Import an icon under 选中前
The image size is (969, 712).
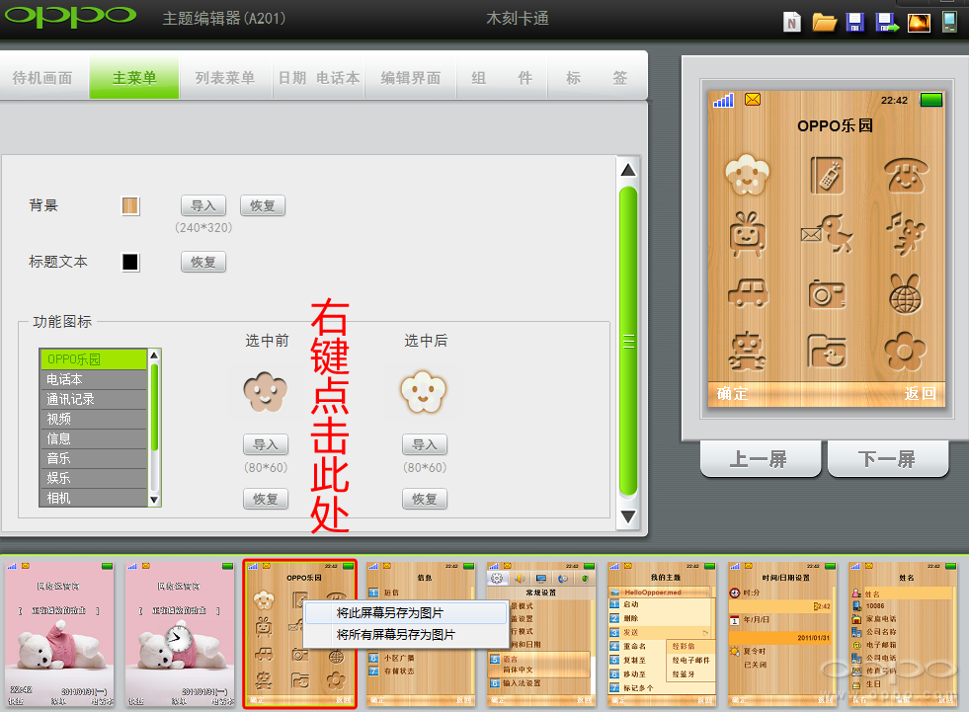point(266,444)
